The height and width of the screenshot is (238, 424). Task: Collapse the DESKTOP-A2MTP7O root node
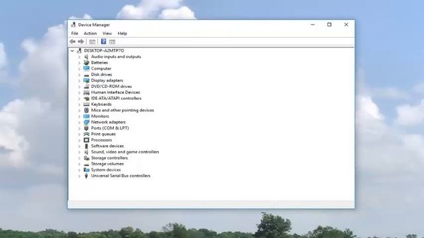(x=72, y=51)
